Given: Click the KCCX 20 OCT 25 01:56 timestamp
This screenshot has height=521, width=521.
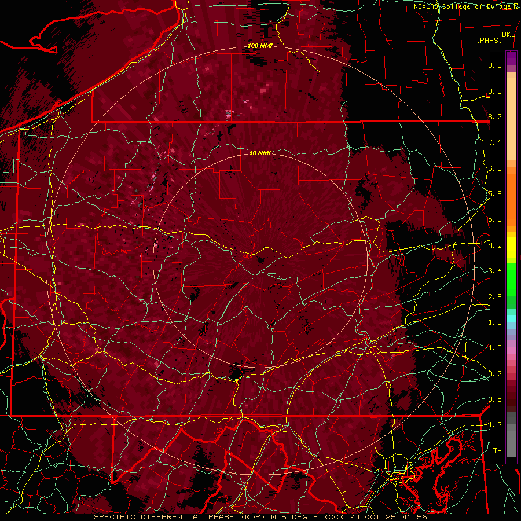Looking at the screenshot, I should coord(375,517).
